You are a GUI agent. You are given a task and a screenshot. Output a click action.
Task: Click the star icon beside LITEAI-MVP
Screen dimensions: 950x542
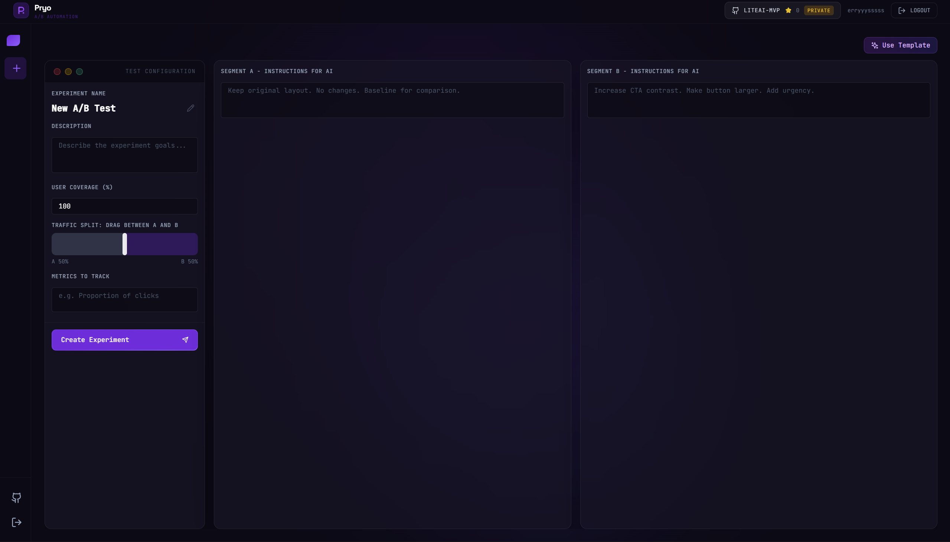coord(789,10)
